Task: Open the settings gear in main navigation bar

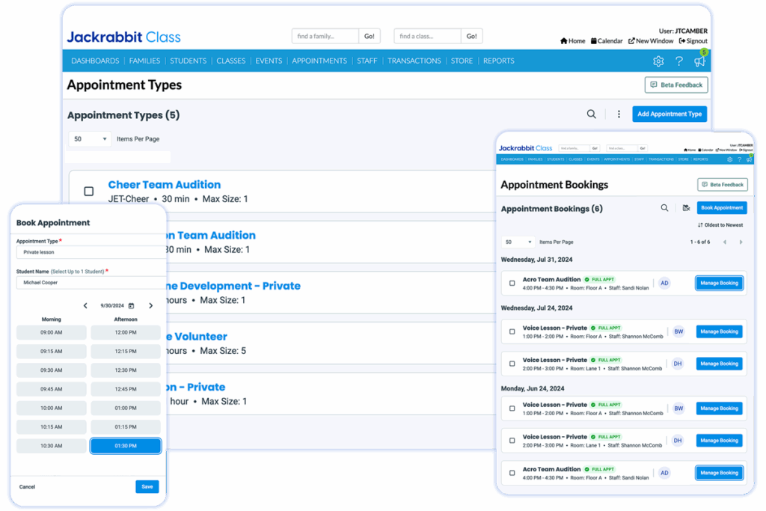Action: [x=658, y=61]
